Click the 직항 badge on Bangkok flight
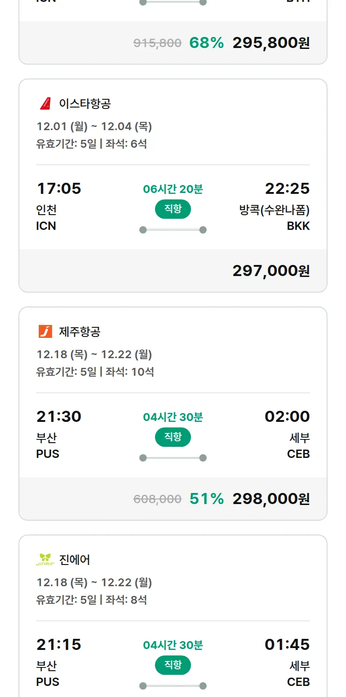 [x=173, y=209]
